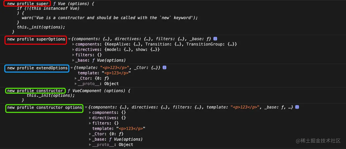
Task: Click the 'ƒ VueComponent (options) {' function header
Action: tap(99, 91)
